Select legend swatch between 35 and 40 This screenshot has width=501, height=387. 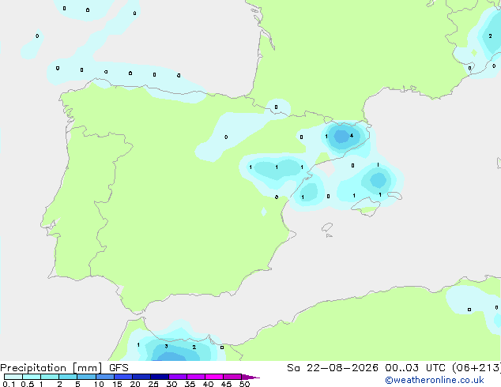click(x=195, y=377)
